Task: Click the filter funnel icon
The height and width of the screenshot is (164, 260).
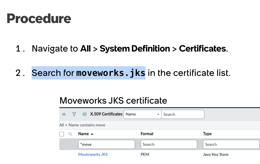Action: click(74, 114)
